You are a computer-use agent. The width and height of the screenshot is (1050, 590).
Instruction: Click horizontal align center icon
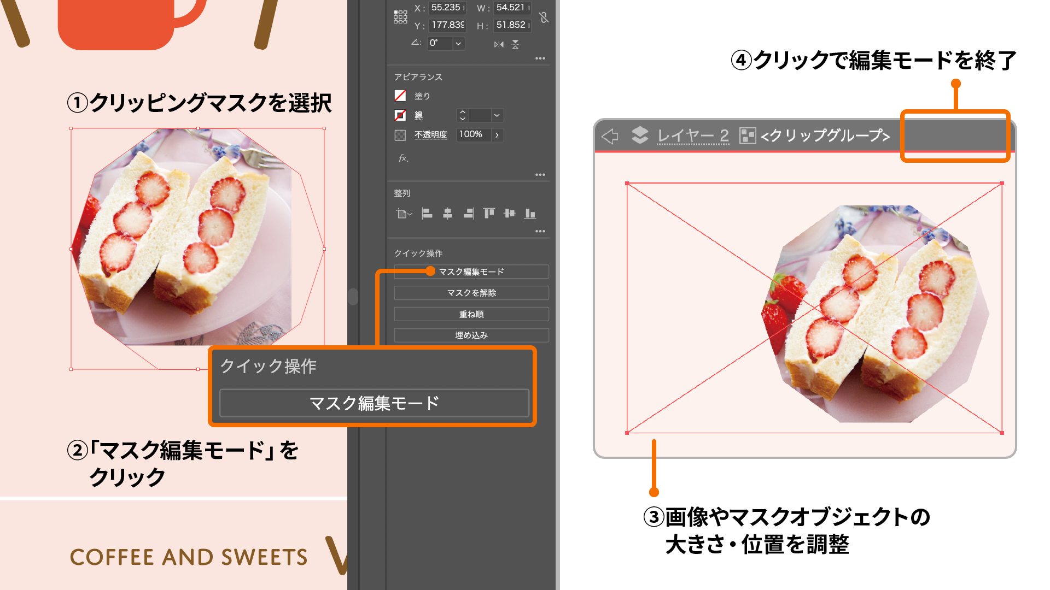coord(447,214)
